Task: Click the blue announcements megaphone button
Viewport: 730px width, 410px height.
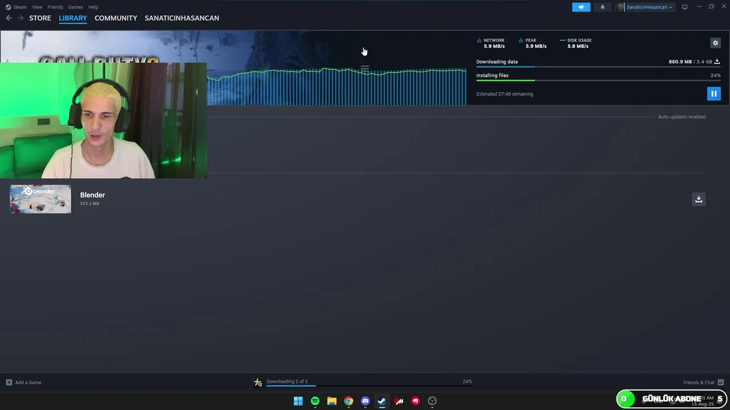Action: pos(581,7)
